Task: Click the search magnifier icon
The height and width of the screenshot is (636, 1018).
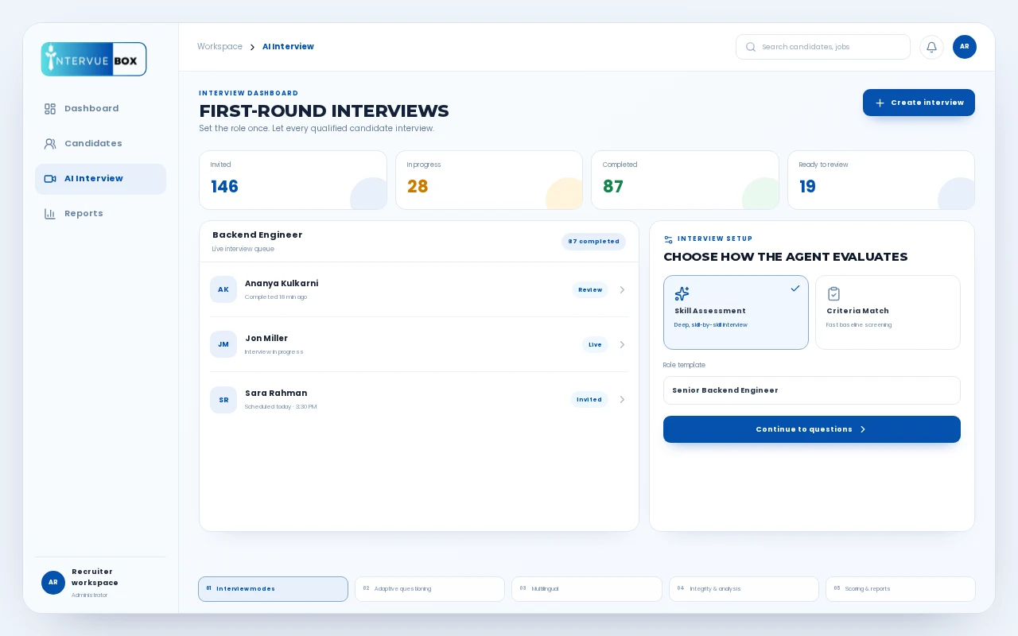Action: tap(750, 47)
